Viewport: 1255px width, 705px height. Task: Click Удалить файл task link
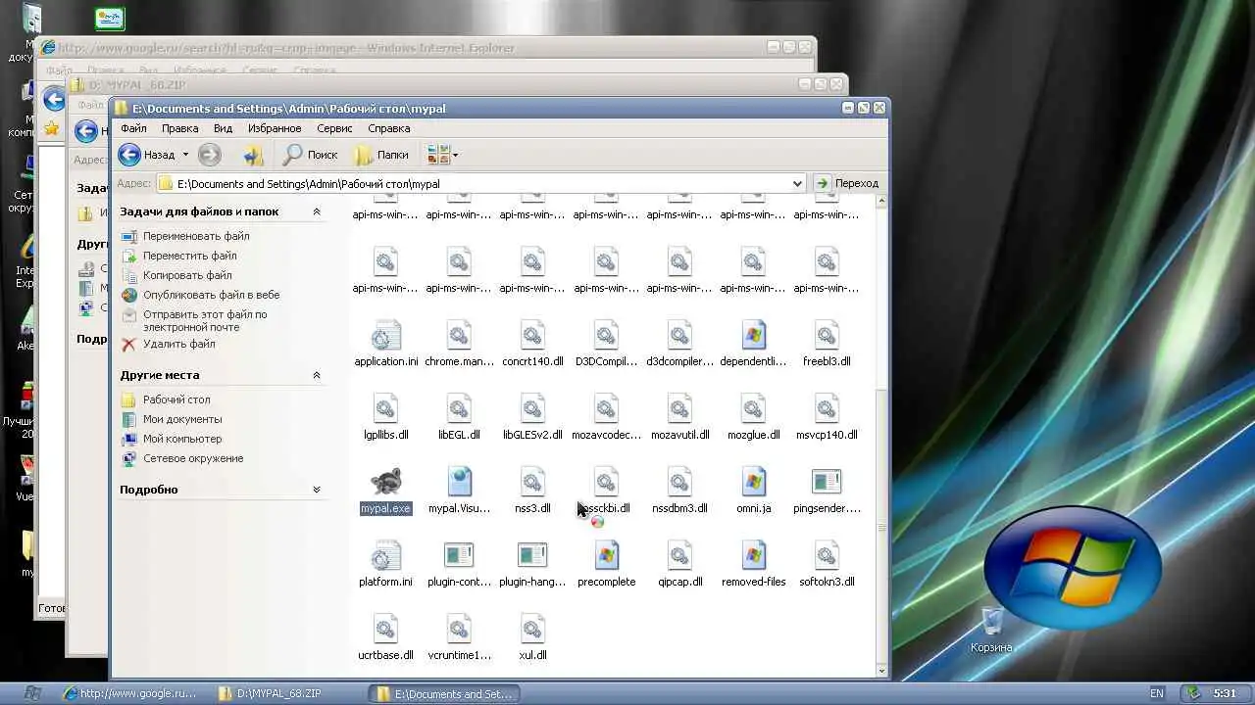(x=179, y=344)
